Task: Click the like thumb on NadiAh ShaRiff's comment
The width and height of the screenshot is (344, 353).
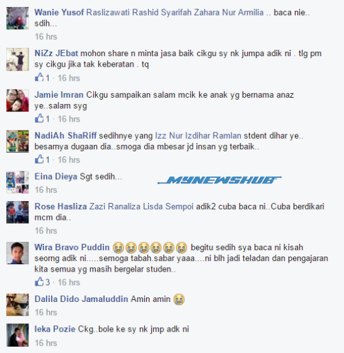Action: [39, 159]
